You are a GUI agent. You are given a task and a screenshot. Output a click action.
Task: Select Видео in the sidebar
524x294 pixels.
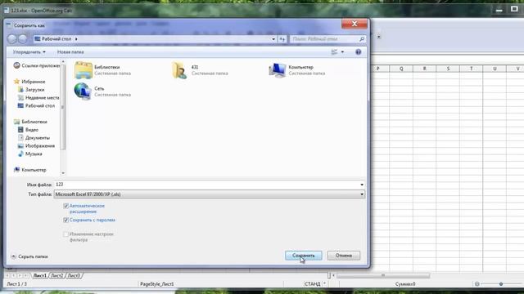(x=31, y=130)
